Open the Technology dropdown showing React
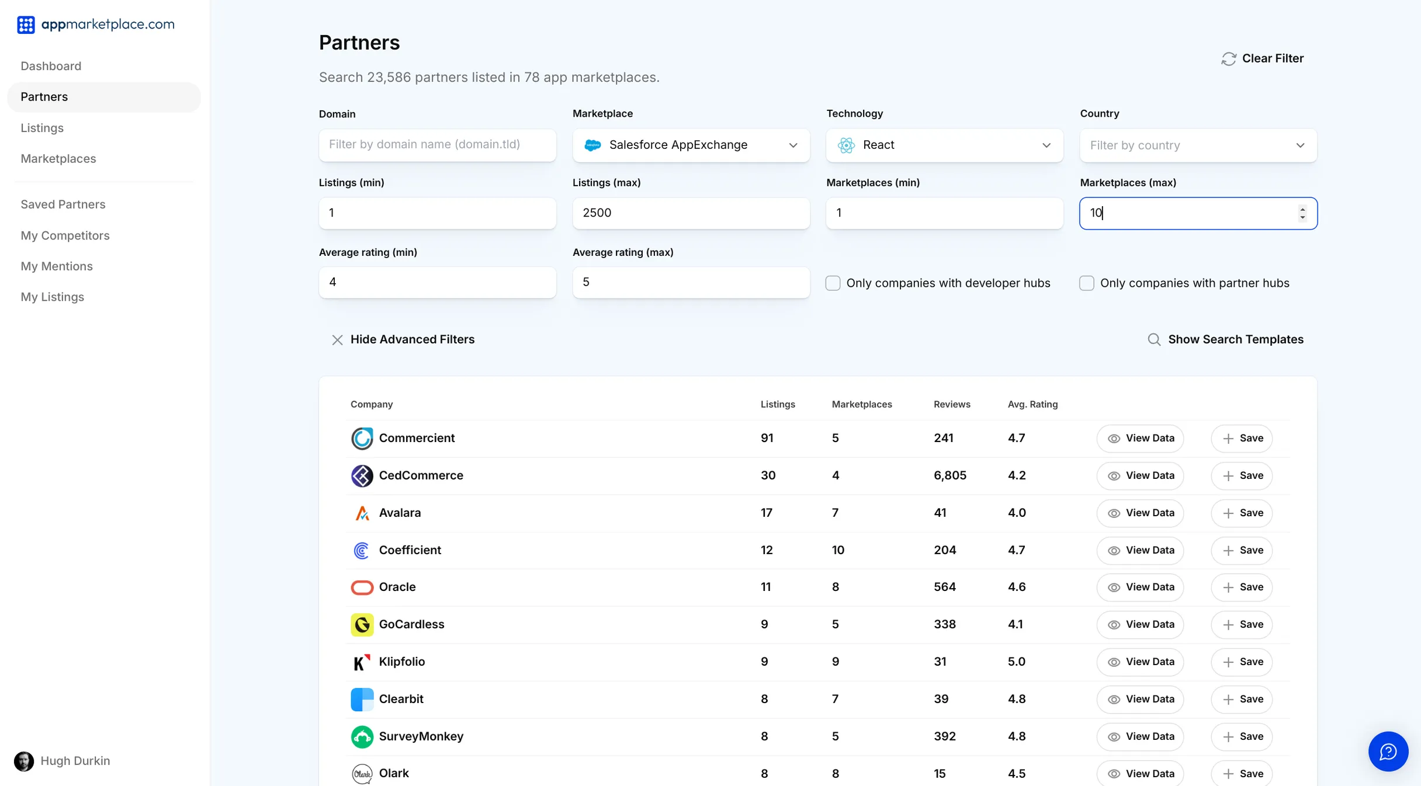 pos(945,145)
